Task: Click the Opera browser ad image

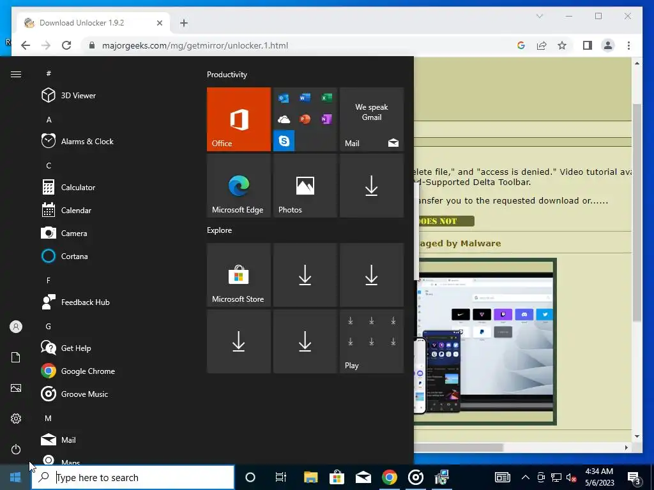Action: (x=485, y=342)
